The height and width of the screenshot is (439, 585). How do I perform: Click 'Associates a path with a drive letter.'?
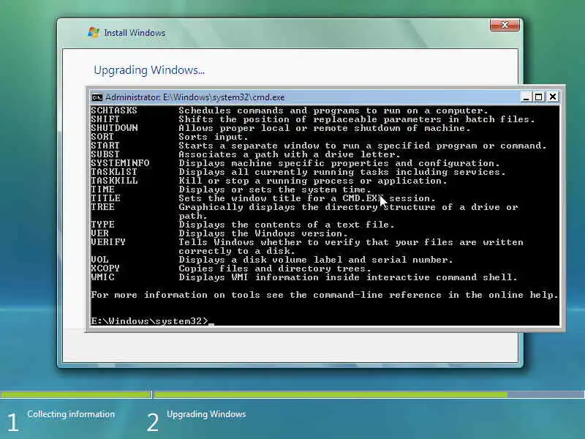click(x=290, y=154)
